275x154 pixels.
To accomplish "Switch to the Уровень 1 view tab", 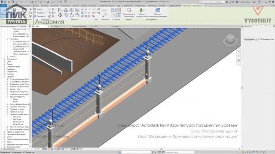I will click(x=116, y=26).
